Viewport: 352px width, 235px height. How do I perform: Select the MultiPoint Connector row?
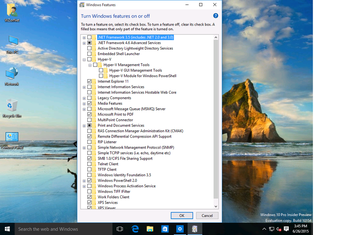point(115,120)
